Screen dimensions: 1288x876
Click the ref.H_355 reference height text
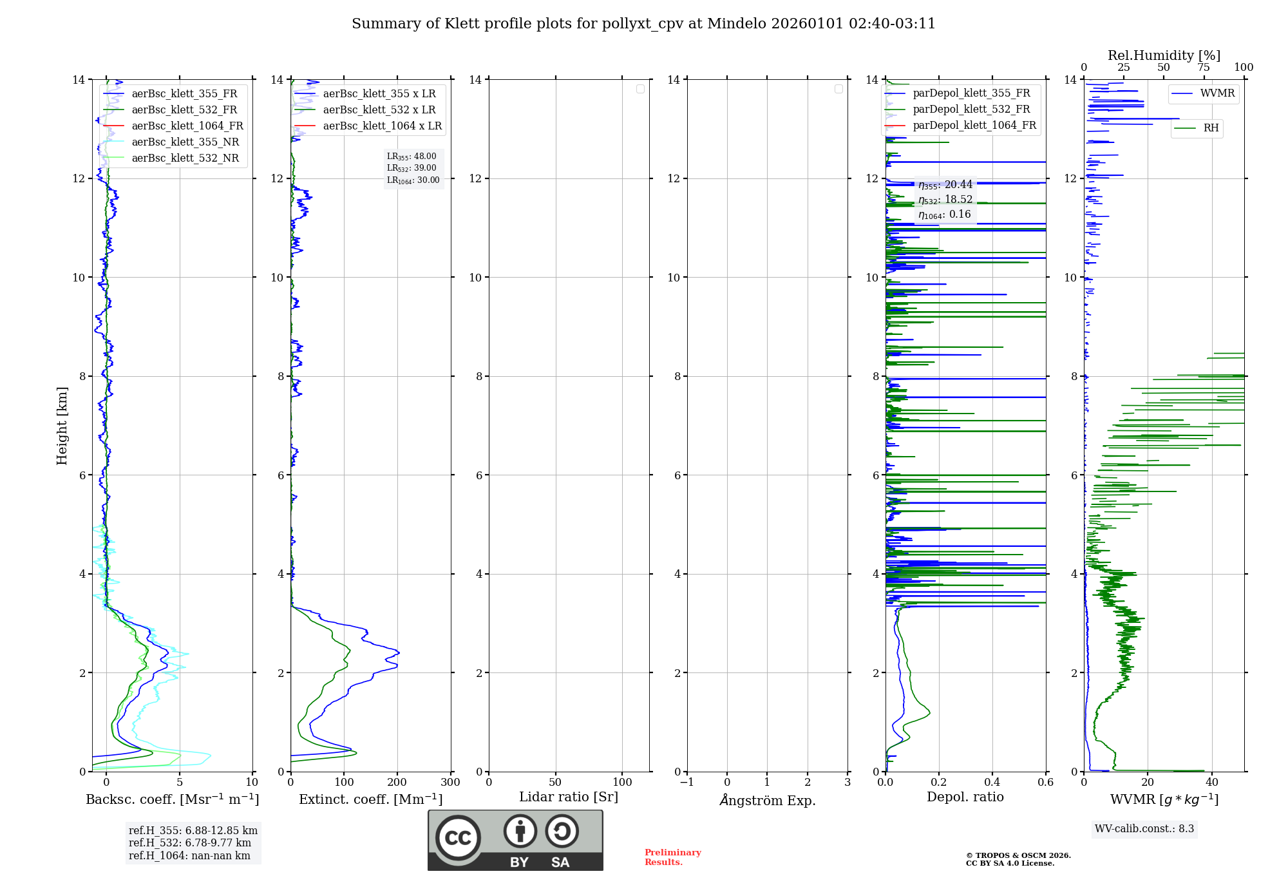(193, 831)
